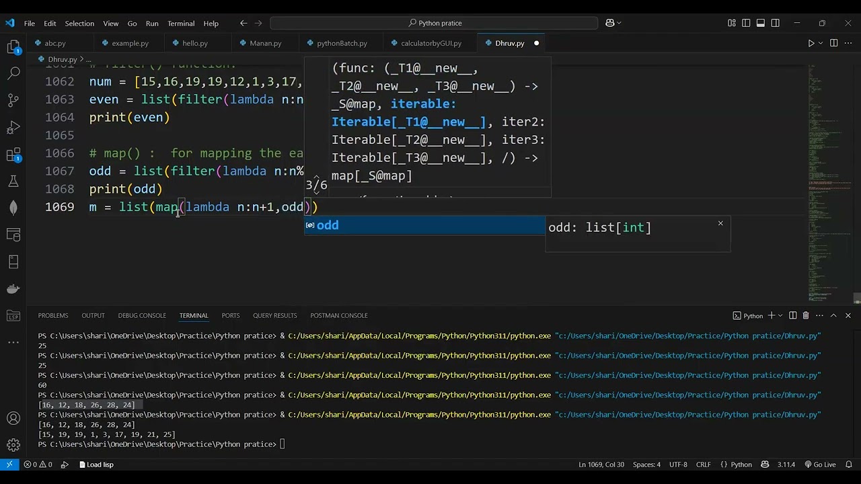
Task: Close the terminal panel
Action: 848,315
